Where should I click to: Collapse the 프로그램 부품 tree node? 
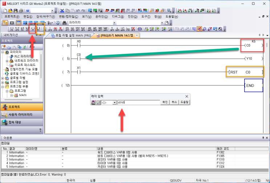tap(3, 87)
